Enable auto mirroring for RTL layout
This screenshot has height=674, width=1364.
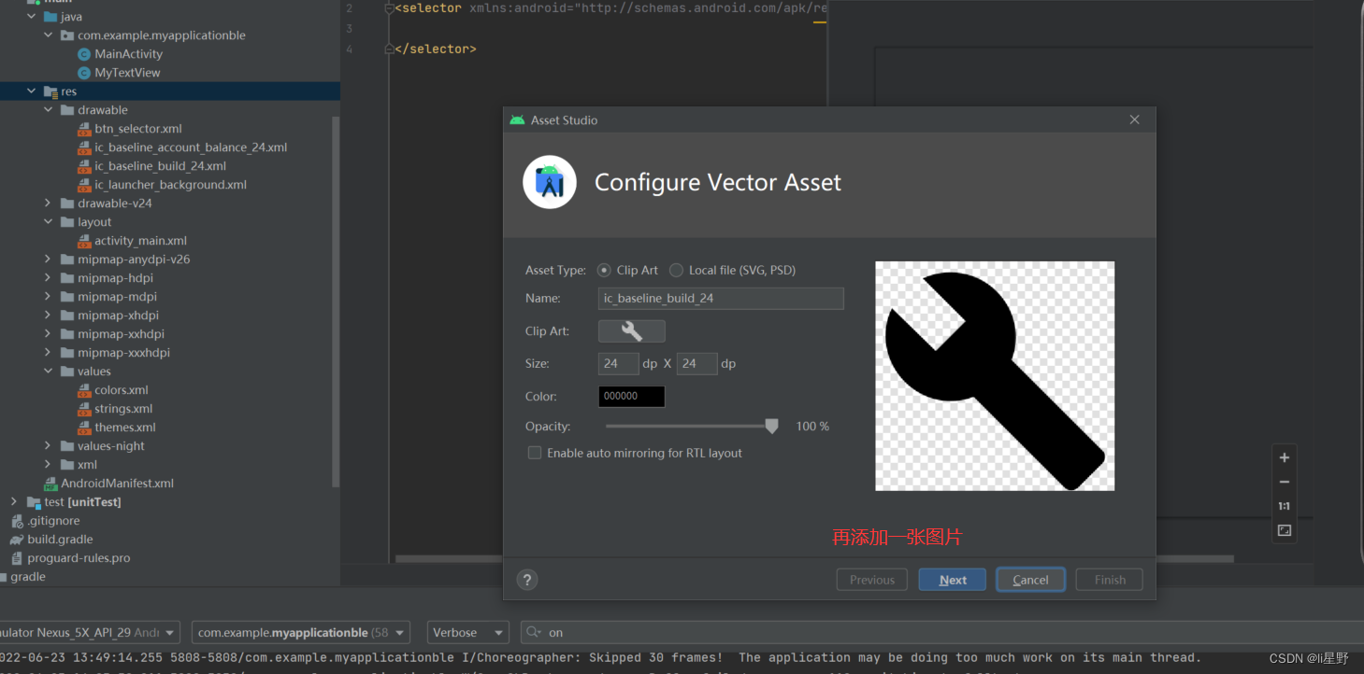point(535,453)
